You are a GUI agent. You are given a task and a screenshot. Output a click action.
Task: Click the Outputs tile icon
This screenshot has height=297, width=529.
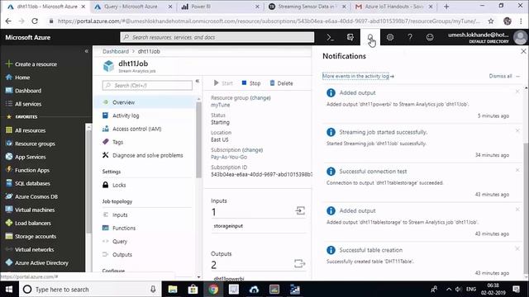(299, 263)
